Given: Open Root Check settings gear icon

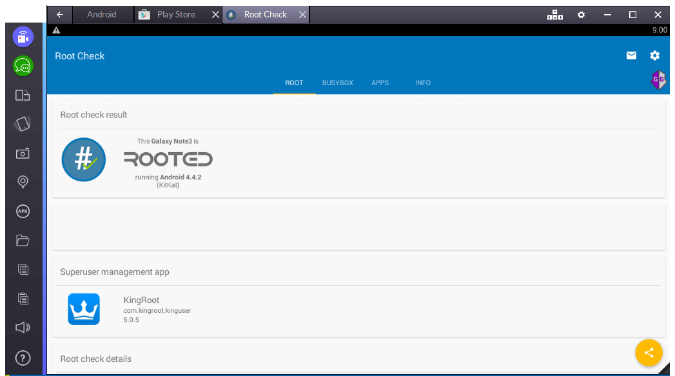Looking at the screenshot, I should coord(655,55).
